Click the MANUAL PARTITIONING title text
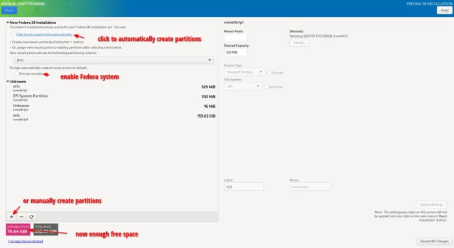This screenshot has width=454, height=248. tap(23, 3)
